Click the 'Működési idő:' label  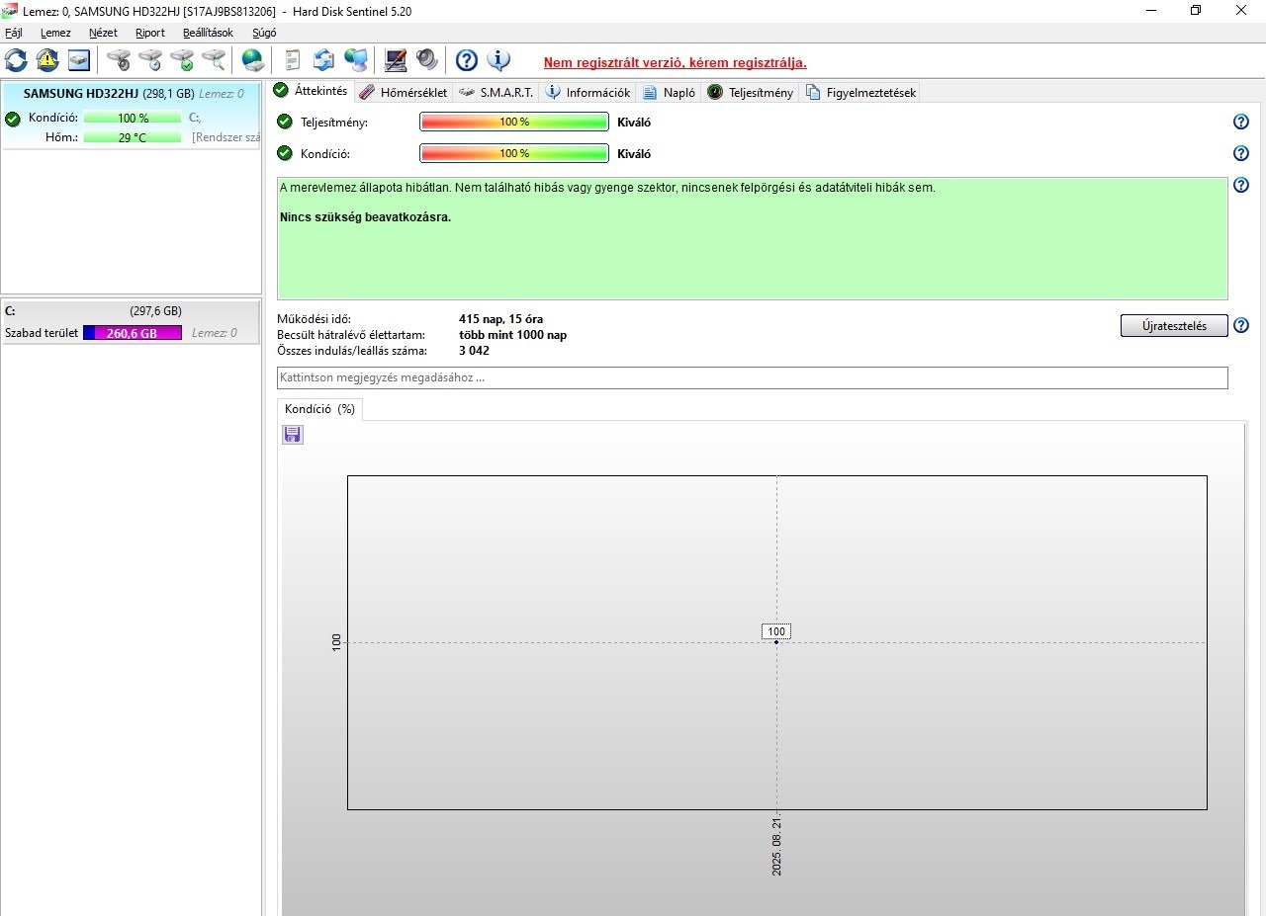pyautogui.click(x=314, y=319)
